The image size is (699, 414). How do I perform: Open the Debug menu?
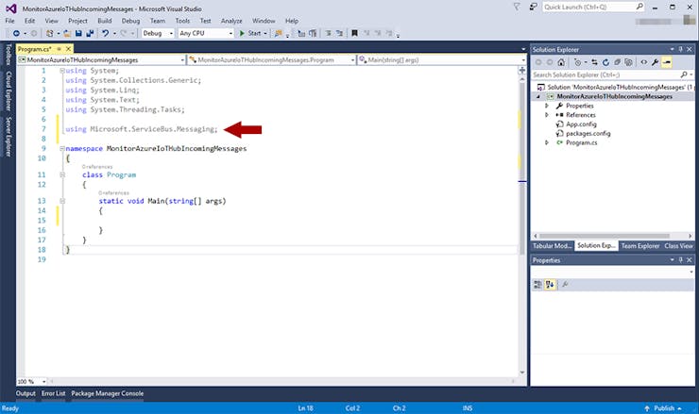click(x=130, y=21)
